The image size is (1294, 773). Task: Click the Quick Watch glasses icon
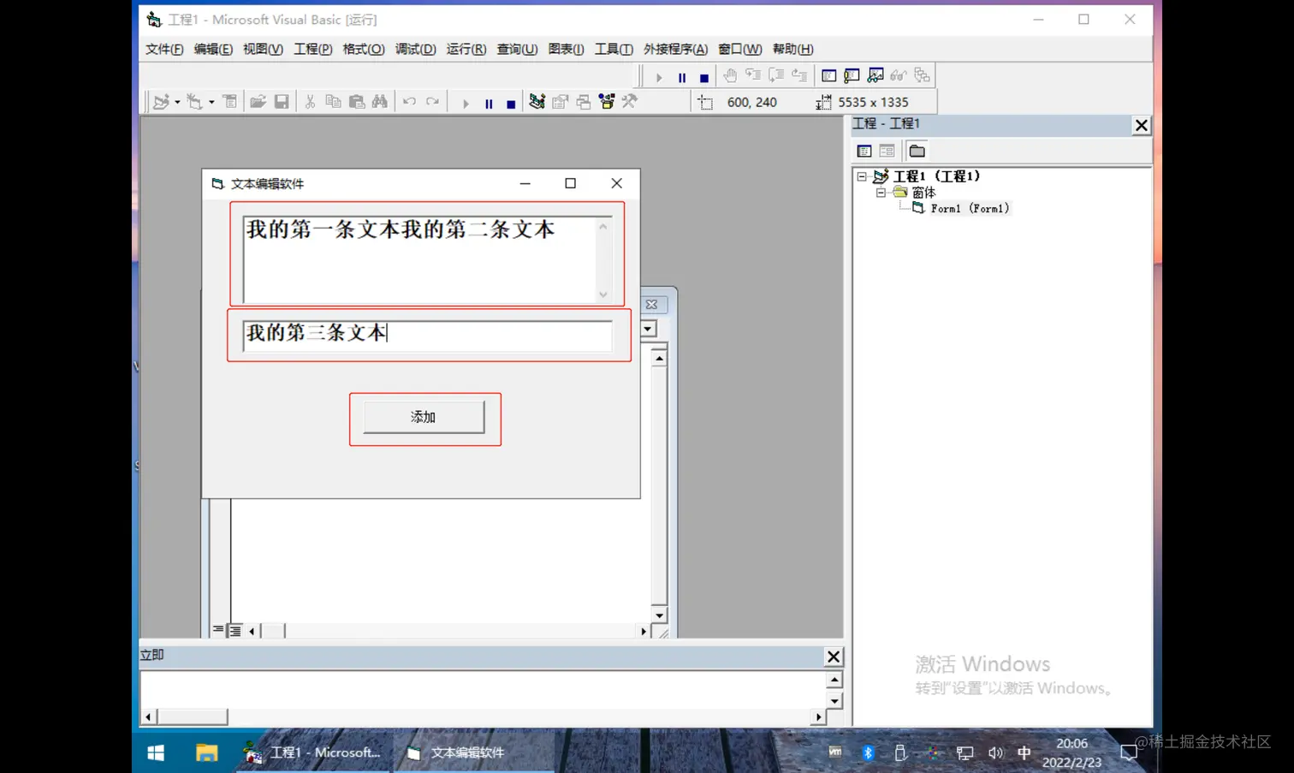pos(899,75)
